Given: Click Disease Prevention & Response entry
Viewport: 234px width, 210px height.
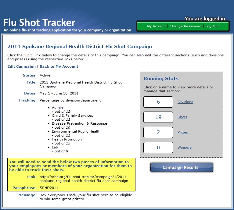Looking at the screenshot, I should point(79,123).
